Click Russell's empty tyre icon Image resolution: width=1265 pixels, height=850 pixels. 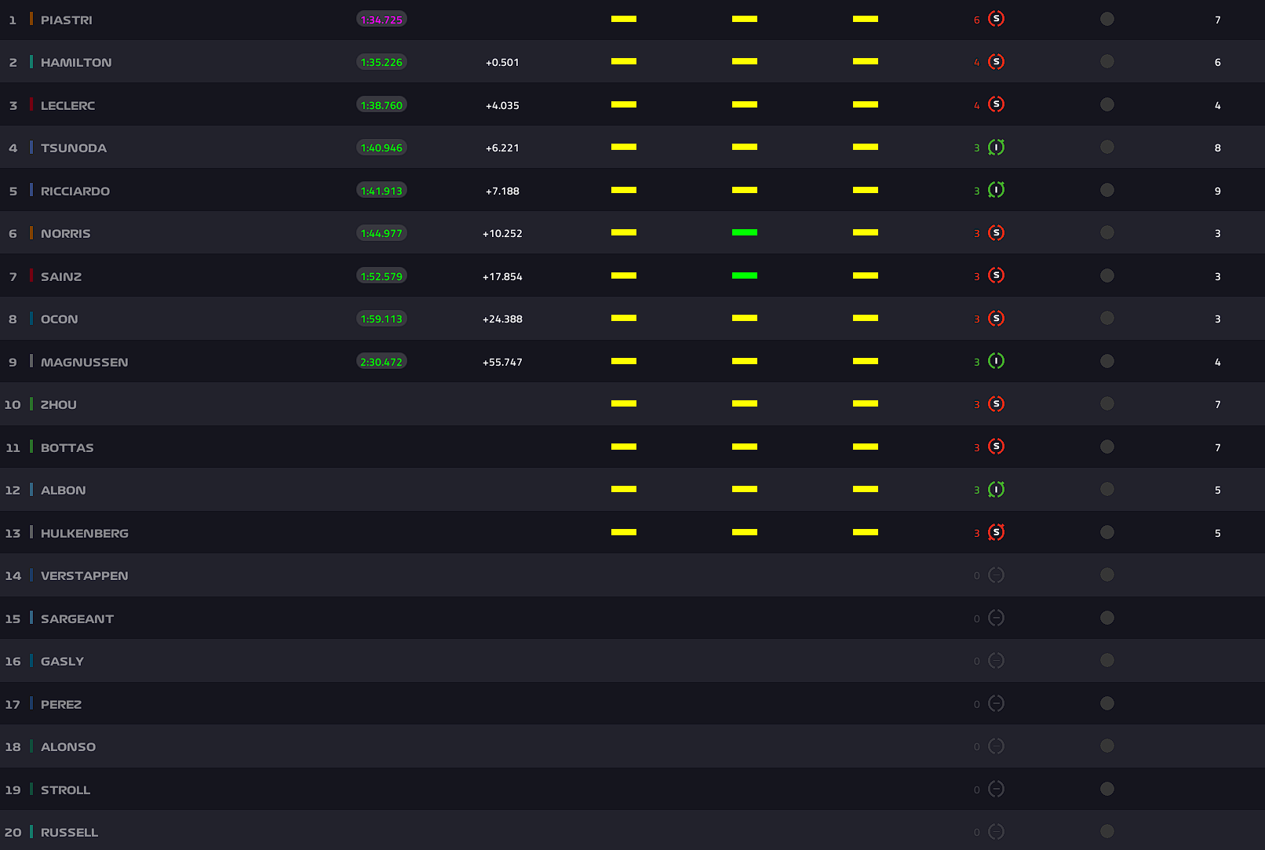(x=996, y=831)
